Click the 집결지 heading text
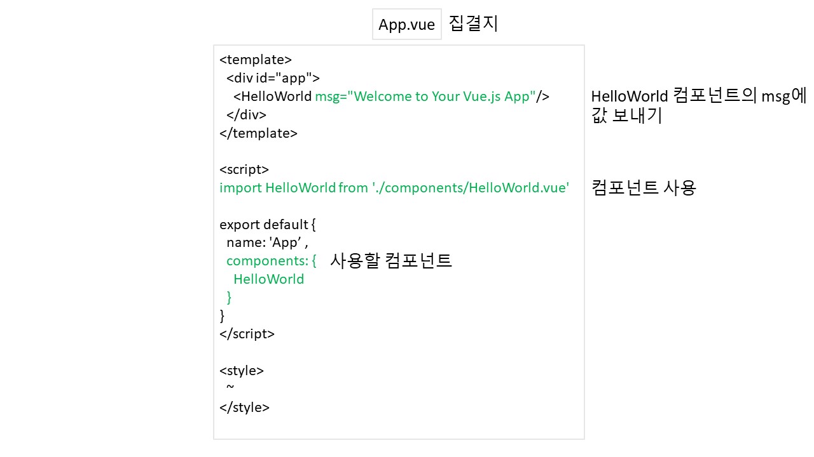This screenshot has width=814, height=457. tap(473, 24)
